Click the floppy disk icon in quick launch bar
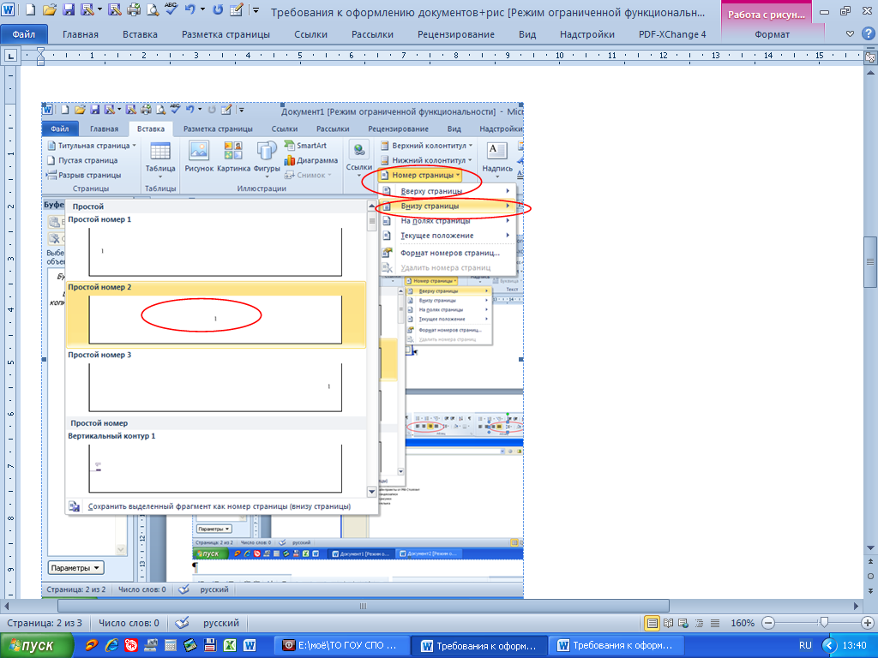The width and height of the screenshot is (878, 658). [x=210, y=646]
